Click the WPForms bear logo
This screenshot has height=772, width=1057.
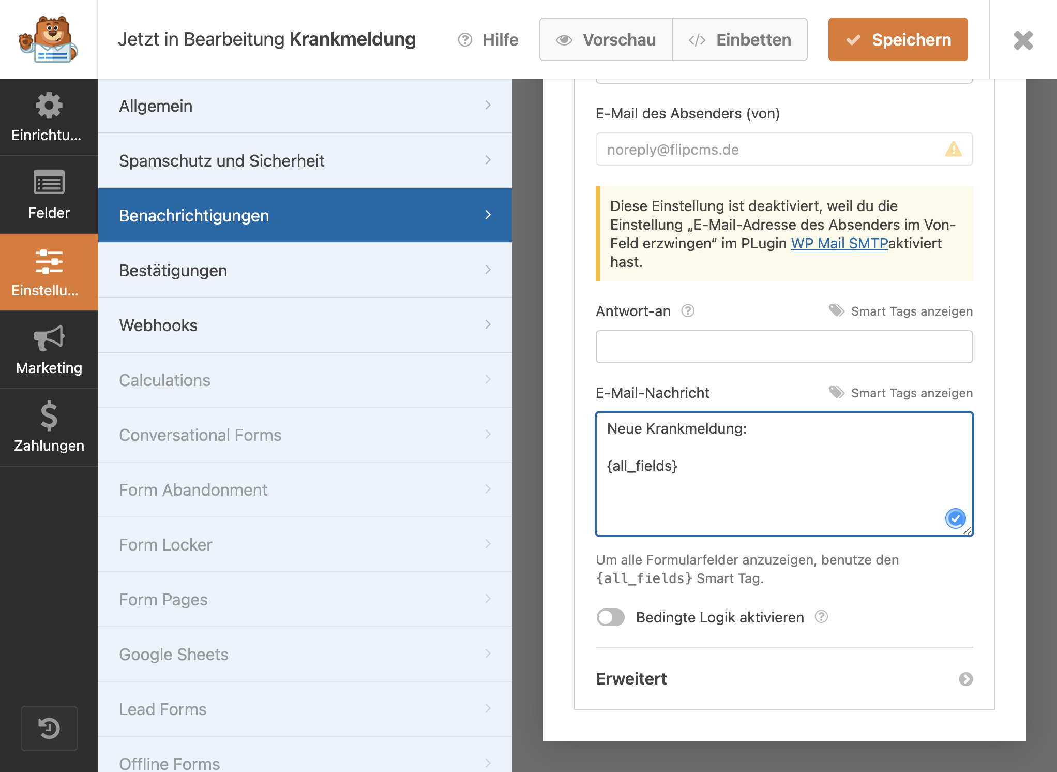point(49,39)
